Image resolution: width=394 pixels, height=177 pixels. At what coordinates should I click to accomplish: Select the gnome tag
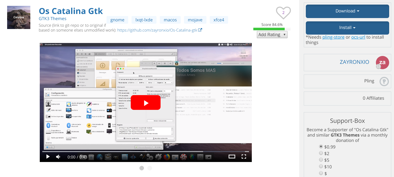[117, 20]
